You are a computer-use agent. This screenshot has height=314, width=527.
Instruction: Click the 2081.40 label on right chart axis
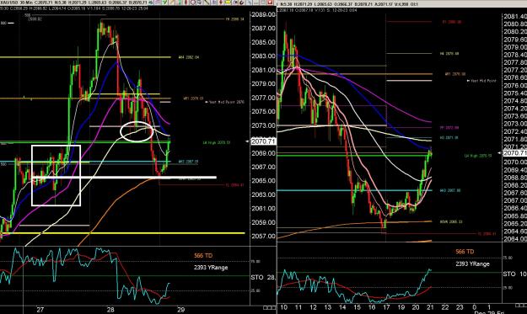tap(515, 17)
